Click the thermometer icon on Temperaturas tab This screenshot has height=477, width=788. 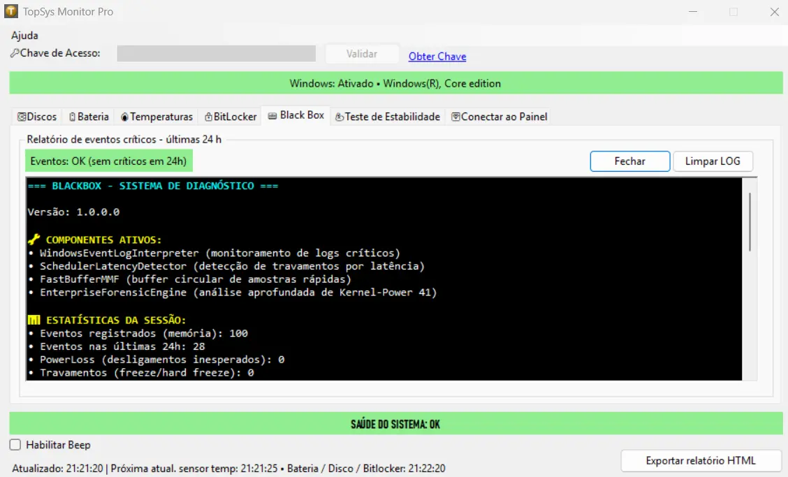124,117
